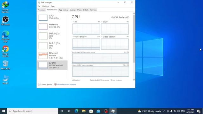203x114 pixels.
Task: Show hidden system tray icons
Action: point(164,111)
